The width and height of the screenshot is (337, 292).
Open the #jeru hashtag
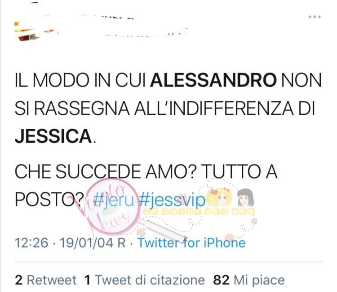114,200
